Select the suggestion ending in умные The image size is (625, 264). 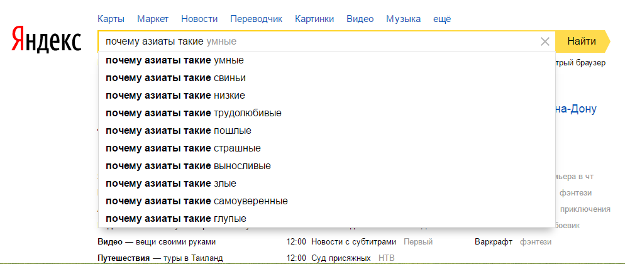point(175,60)
